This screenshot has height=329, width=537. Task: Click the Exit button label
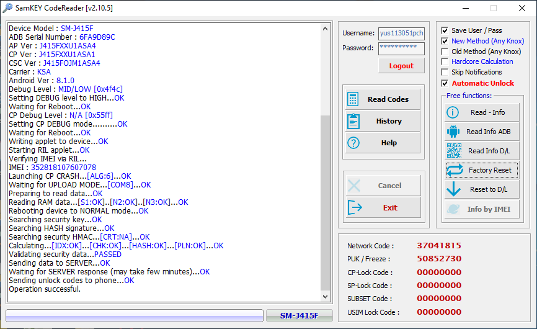click(390, 208)
